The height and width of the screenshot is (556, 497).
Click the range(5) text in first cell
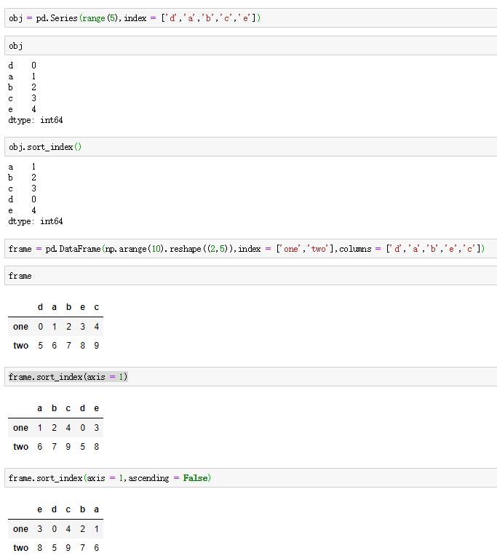[99, 18]
